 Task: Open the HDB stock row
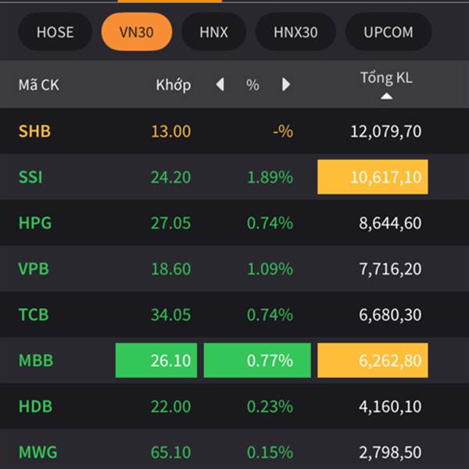tap(234, 406)
